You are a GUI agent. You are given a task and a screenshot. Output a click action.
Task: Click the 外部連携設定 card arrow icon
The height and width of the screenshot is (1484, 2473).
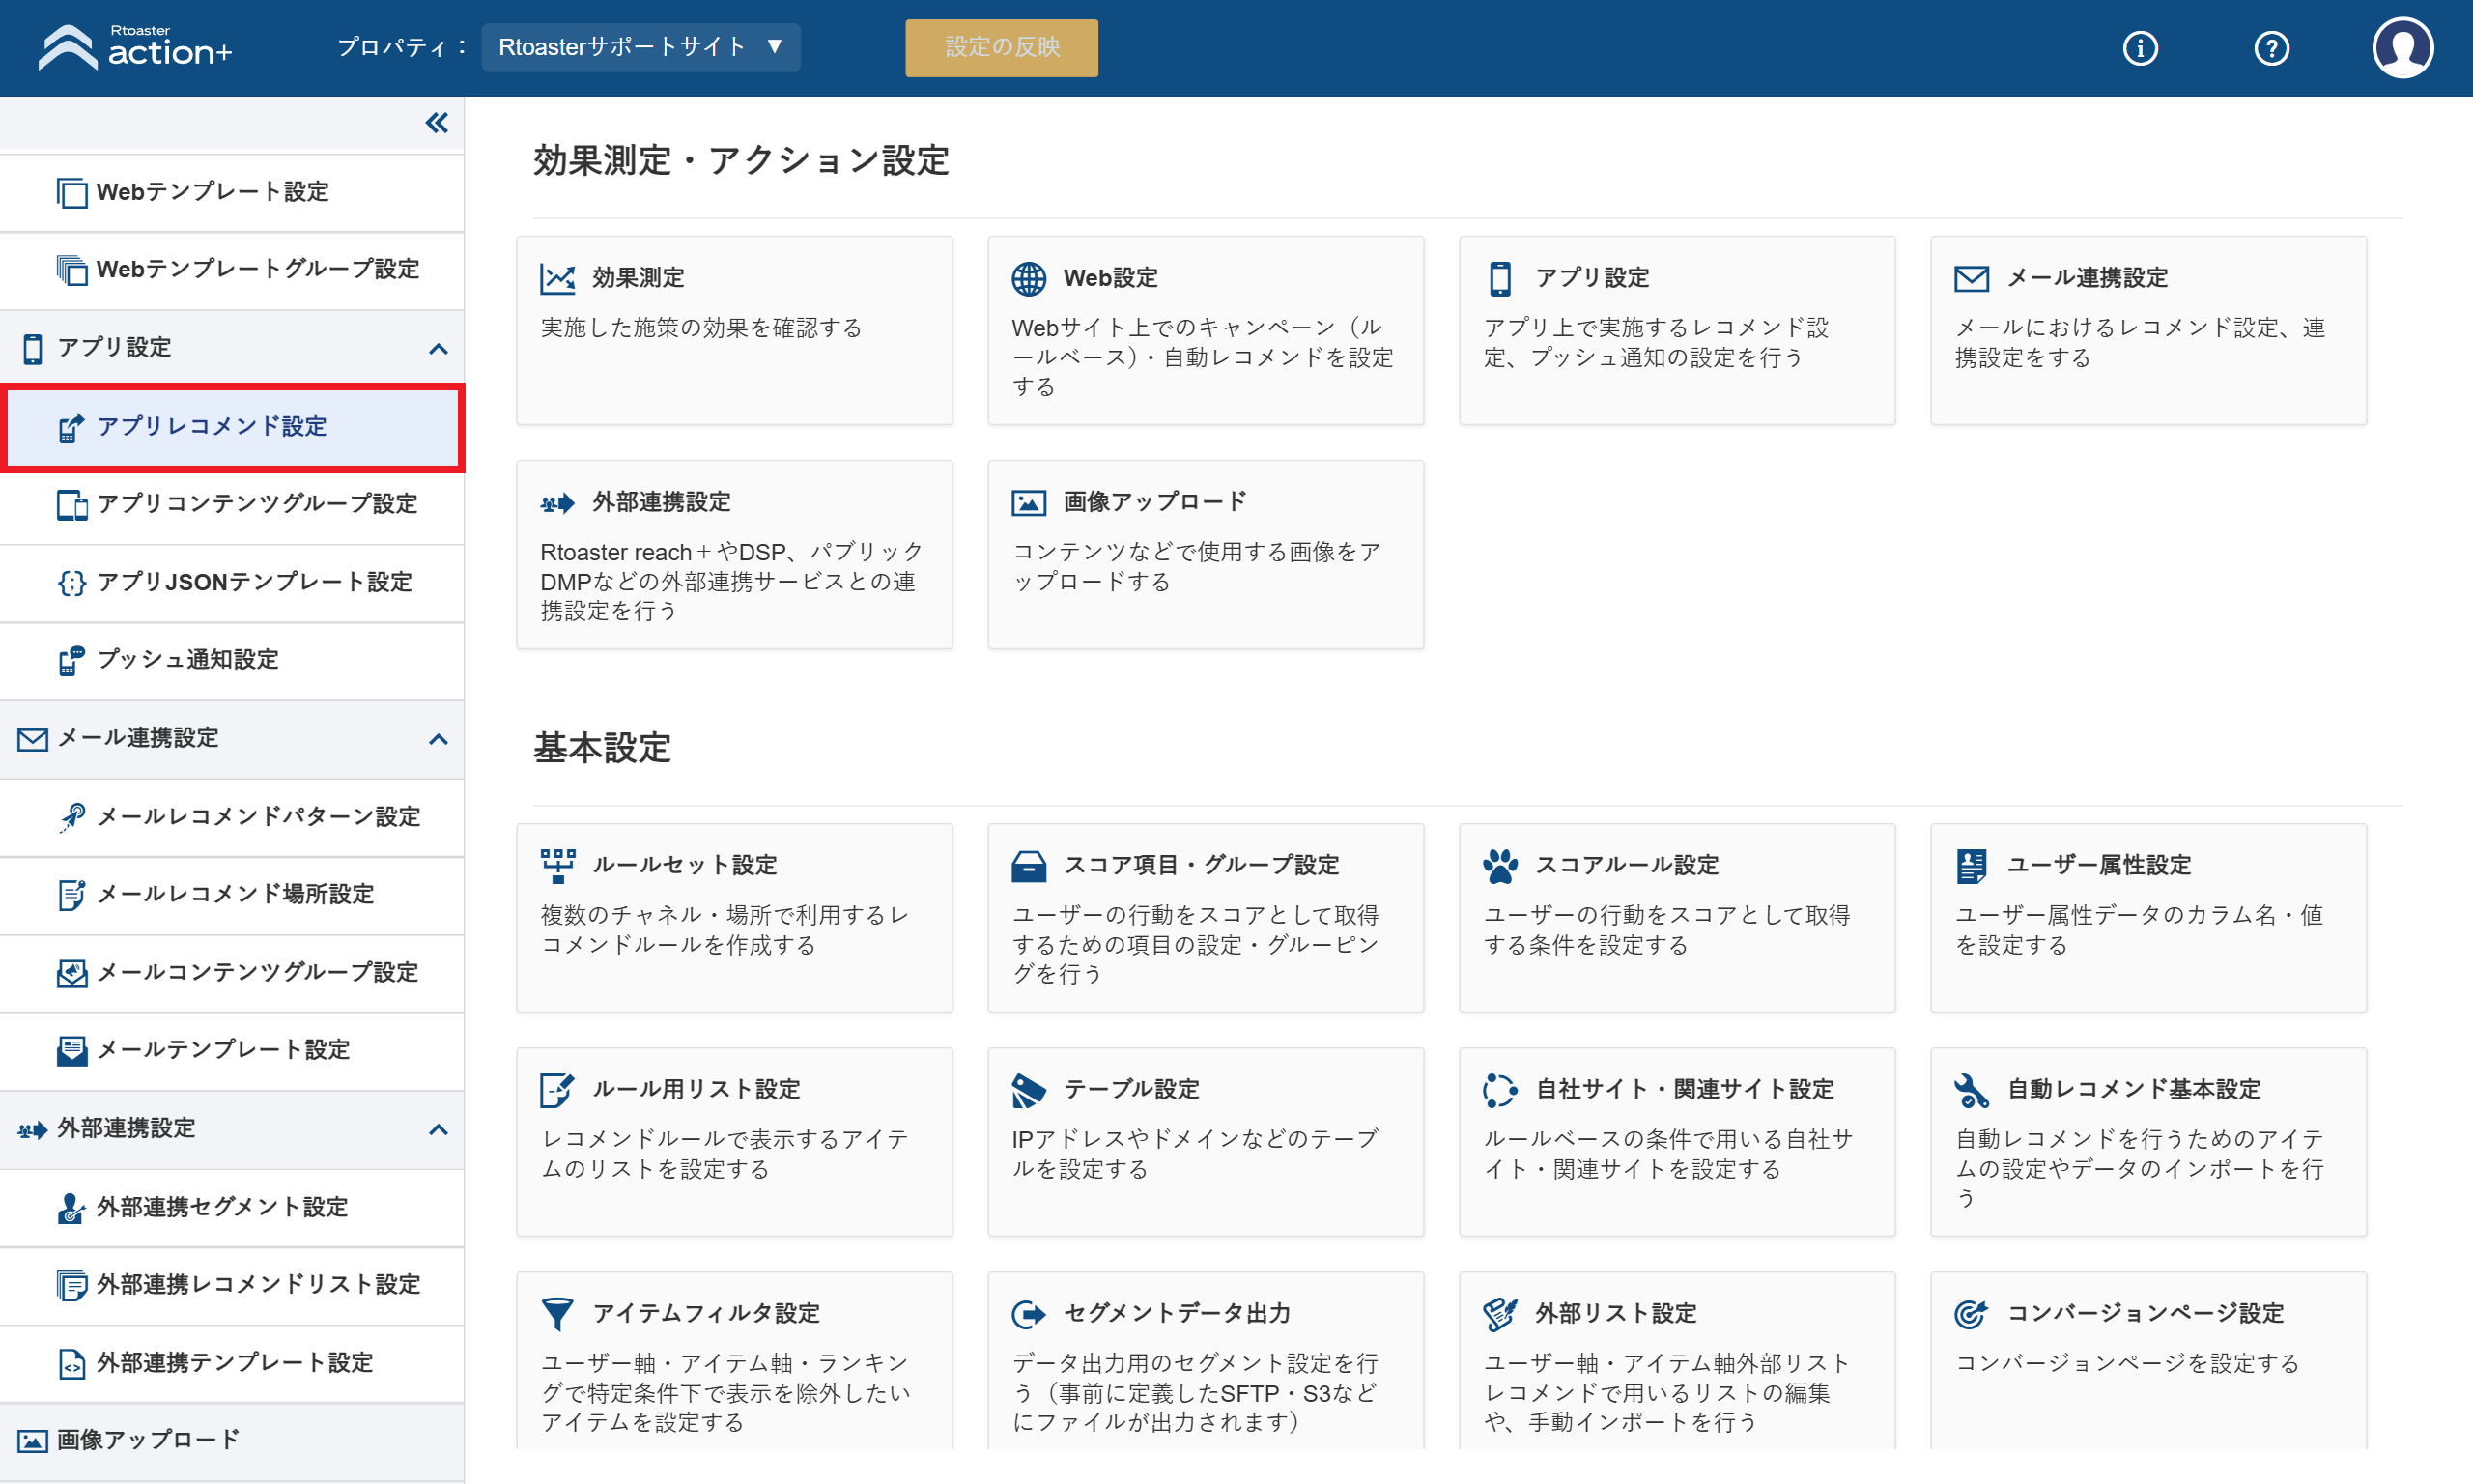[x=557, y=503]
